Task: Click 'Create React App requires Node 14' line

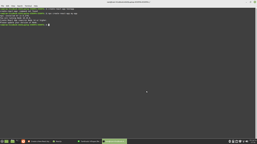Action: point(23,20)
